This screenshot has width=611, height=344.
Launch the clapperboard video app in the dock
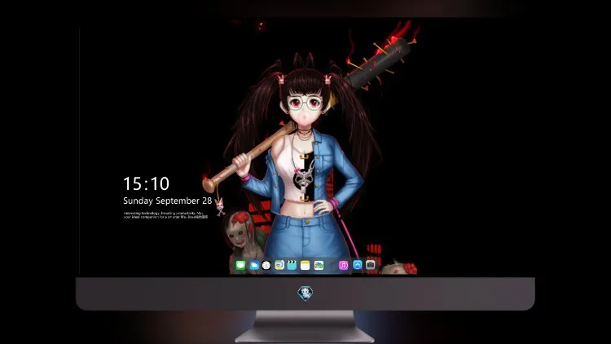pyautogui.click(x=292, y=265)
